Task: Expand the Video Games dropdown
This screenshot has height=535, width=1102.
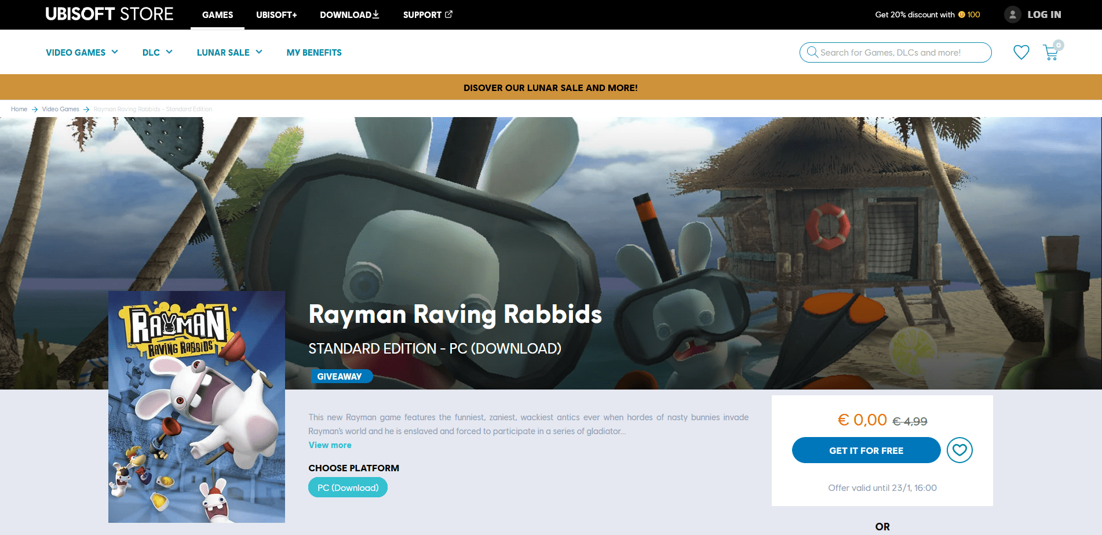Action: coord(82,52)
